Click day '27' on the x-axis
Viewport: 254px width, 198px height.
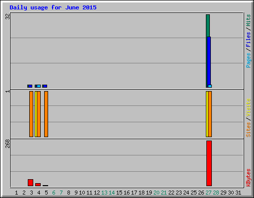(208, 193)
